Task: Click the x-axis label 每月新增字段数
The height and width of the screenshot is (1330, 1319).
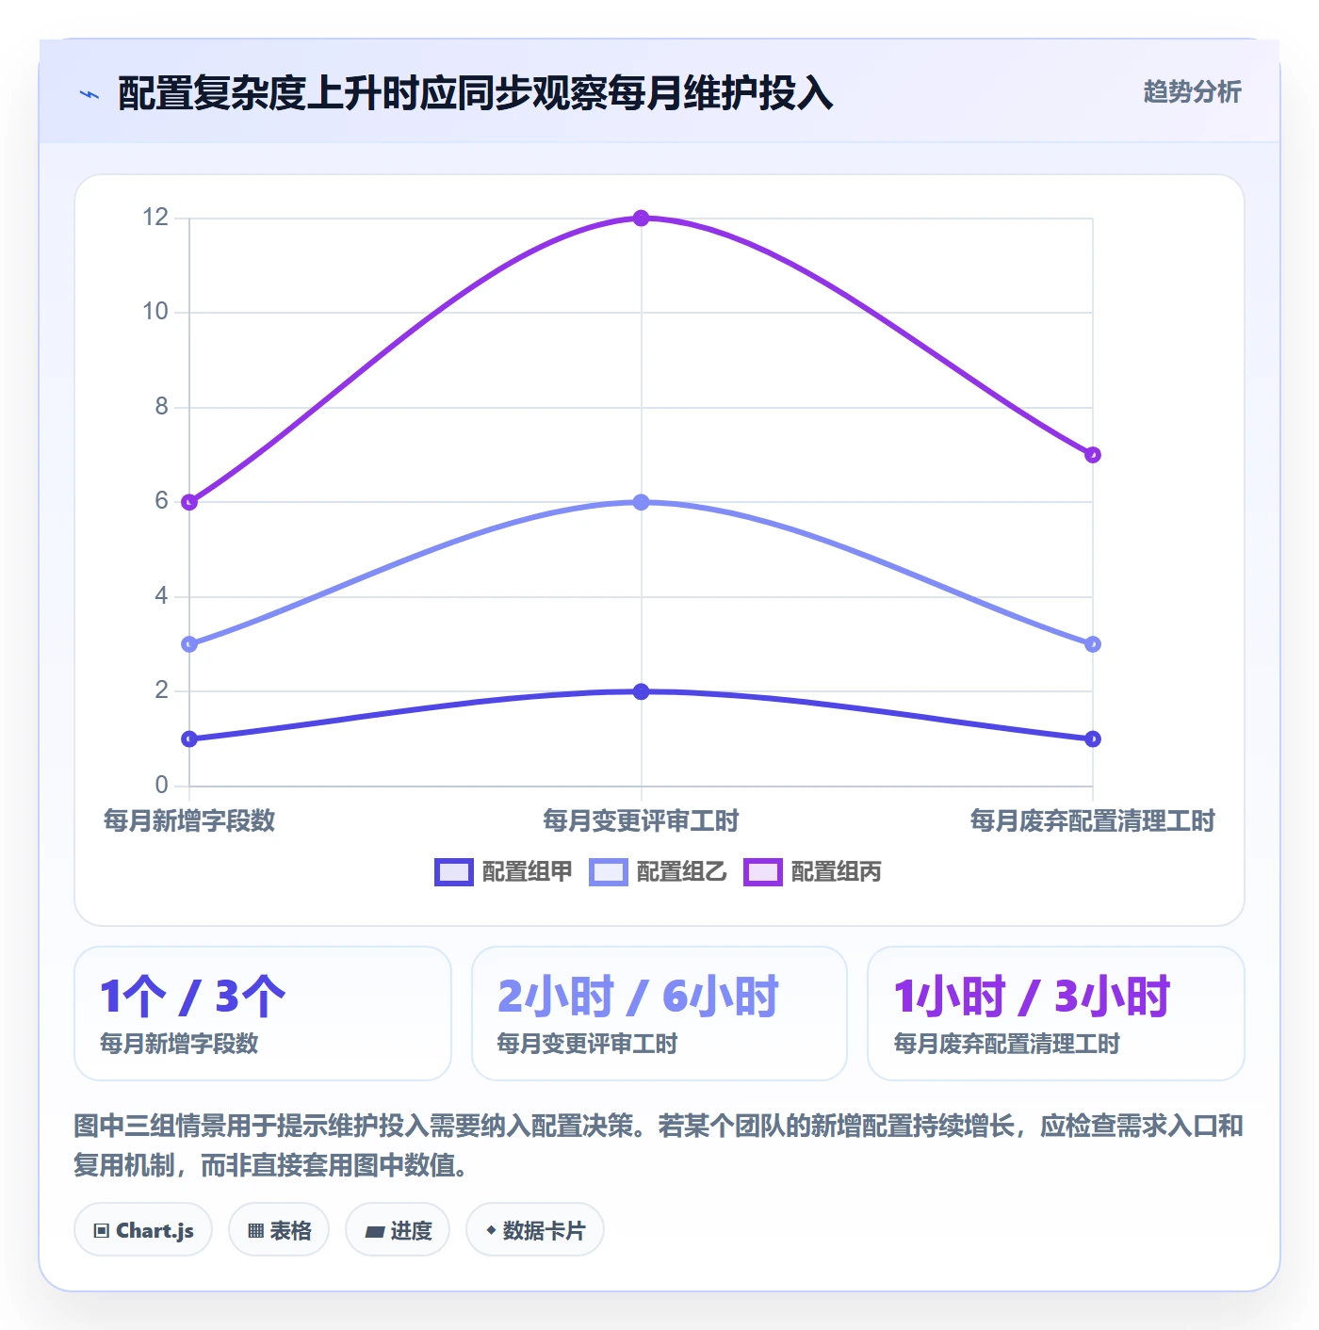Action: [x=189, y=820]
